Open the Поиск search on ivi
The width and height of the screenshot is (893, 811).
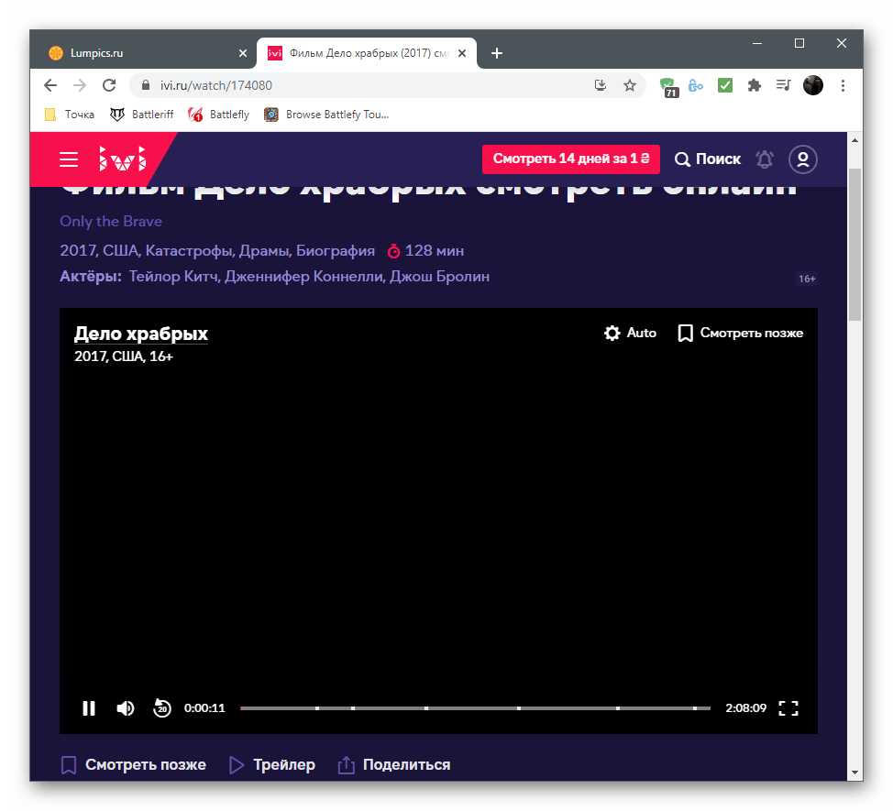pos(708,159)
